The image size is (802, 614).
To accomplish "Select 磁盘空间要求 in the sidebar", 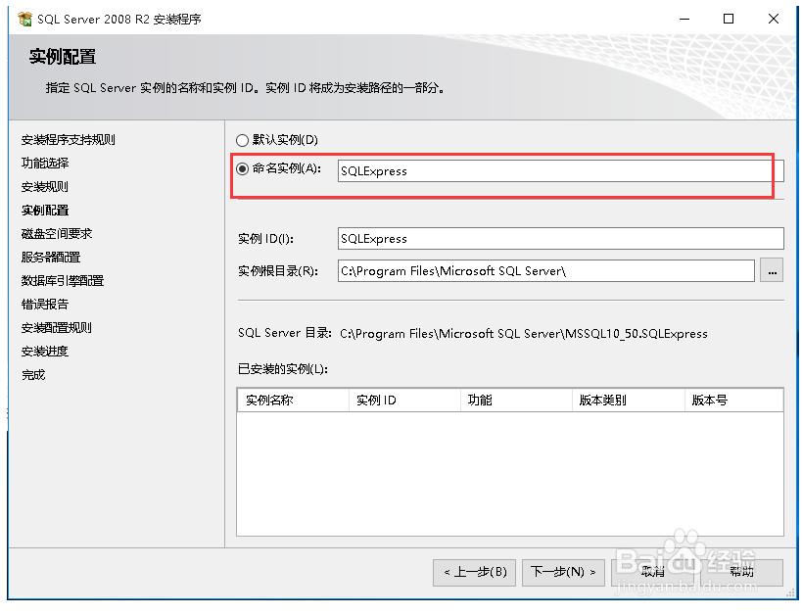I will click(x=54, y=233).
